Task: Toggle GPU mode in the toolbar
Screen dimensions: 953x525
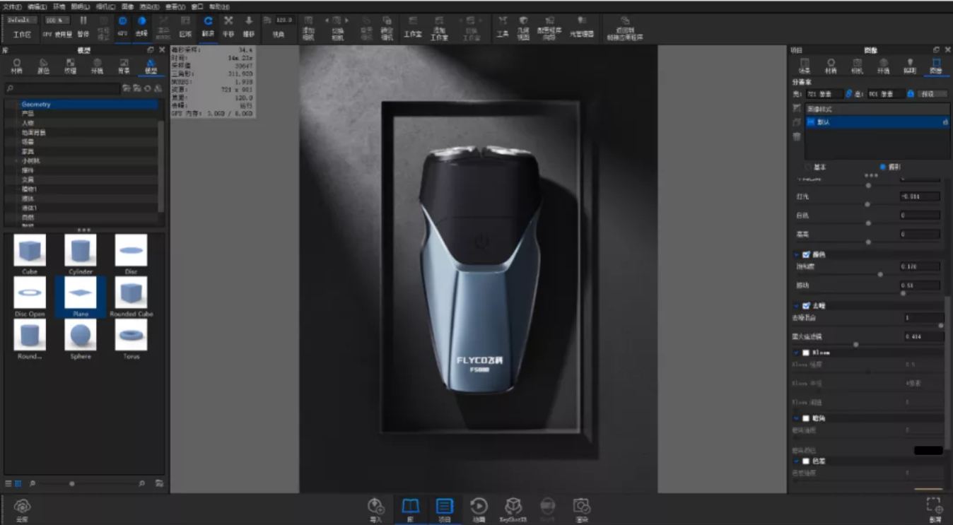Action: (122, 26)
